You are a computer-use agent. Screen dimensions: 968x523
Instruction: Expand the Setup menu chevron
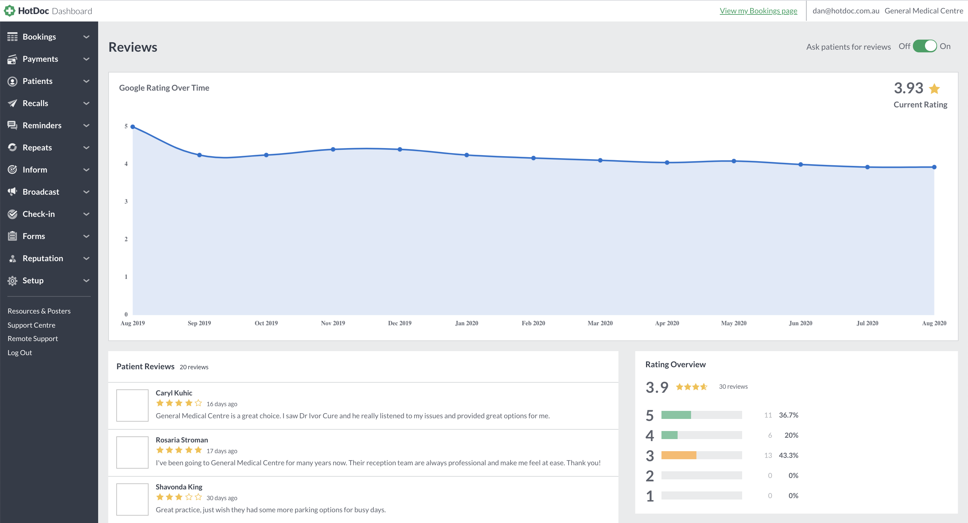86,281
